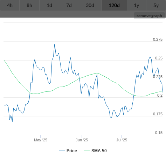Click the 0.175 y-axis value
This screenshot has height=160, width=166.
(x=158, y=114)
